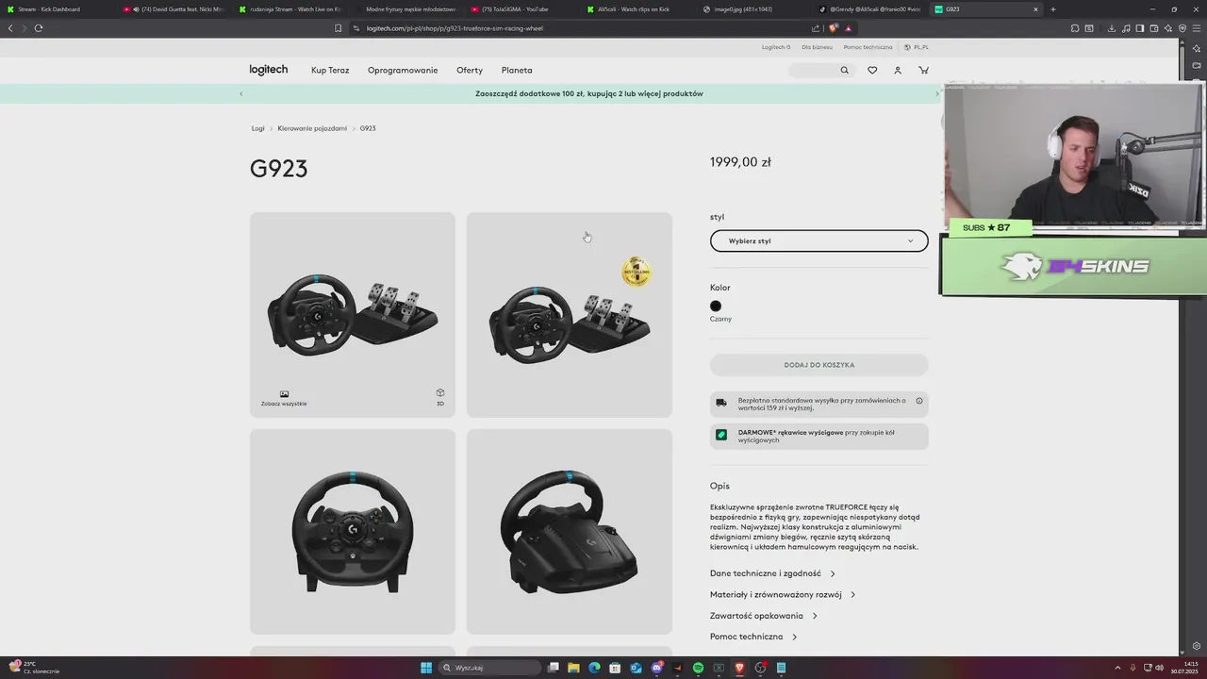Open the Brave VPN shield icon
This screenshot has height=679, width=1207.
[1182, 28]
